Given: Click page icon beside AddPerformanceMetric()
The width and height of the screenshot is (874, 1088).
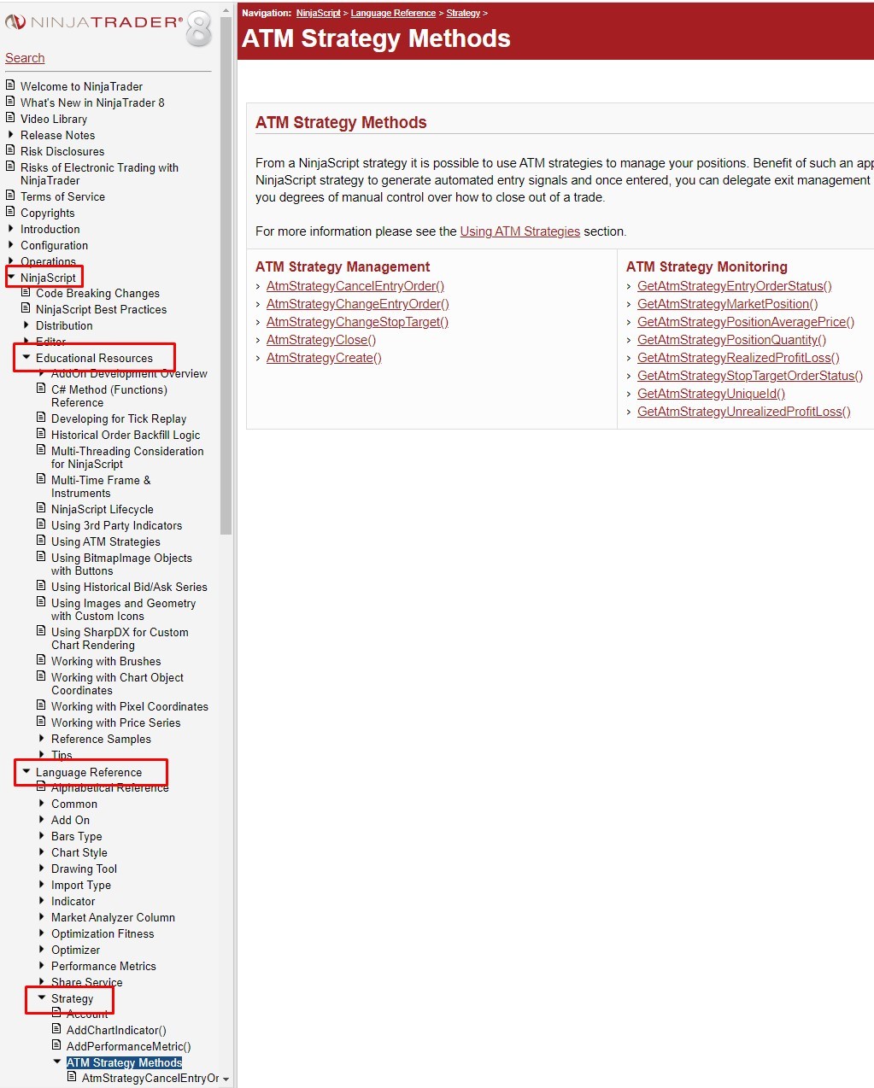Looking at the screenshot, I should [57, 1045].
